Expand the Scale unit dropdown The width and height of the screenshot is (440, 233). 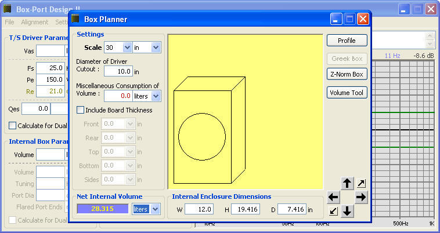click(x=155, y=48)
